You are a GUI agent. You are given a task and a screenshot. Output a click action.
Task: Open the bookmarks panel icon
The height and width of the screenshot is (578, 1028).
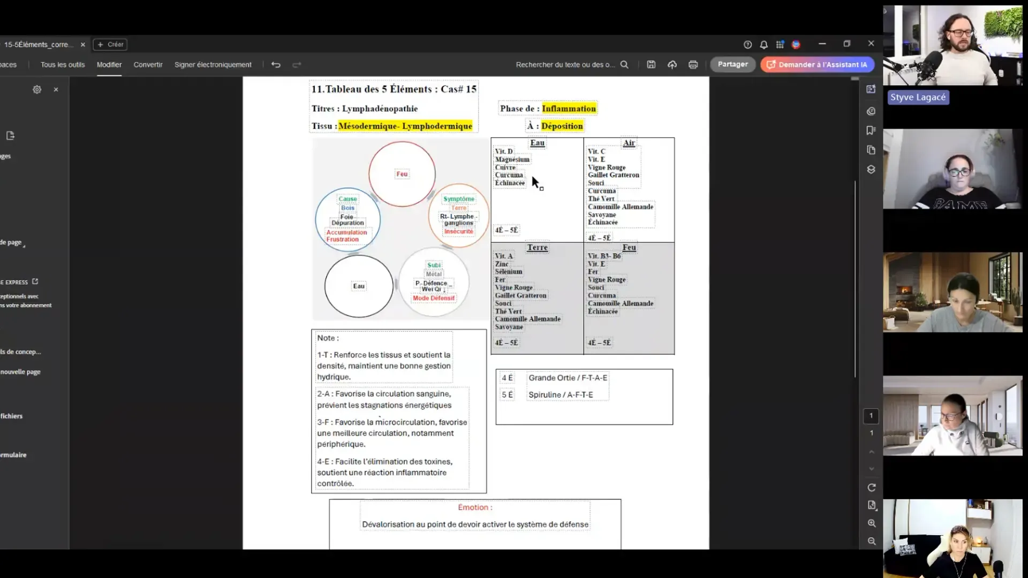pos(871,131)
